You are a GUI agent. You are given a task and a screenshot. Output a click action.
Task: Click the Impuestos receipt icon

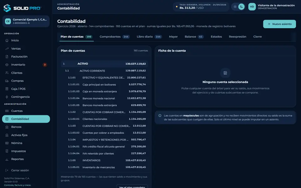point(7,151)
